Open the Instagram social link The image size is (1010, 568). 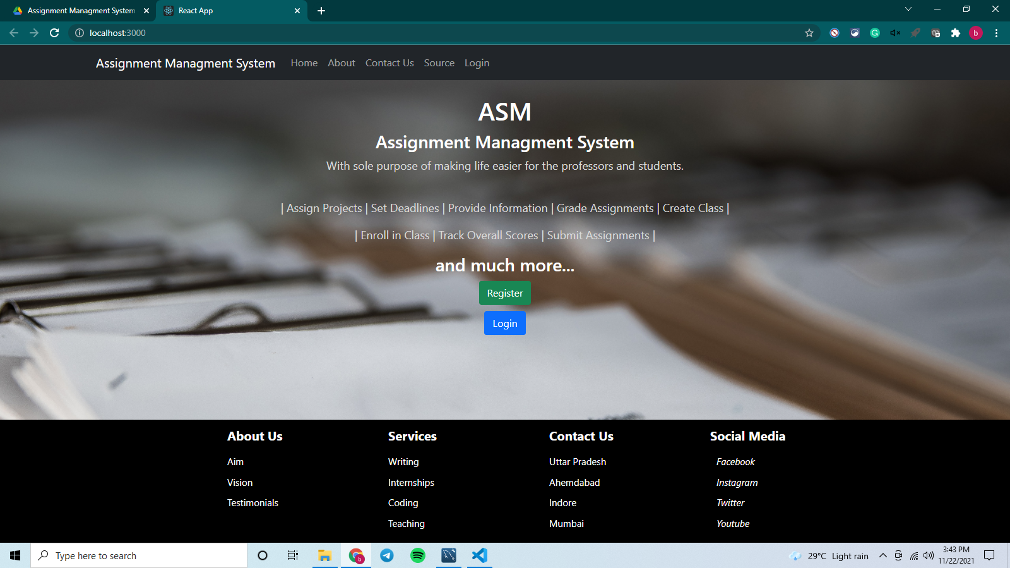(x=737, y=483)
